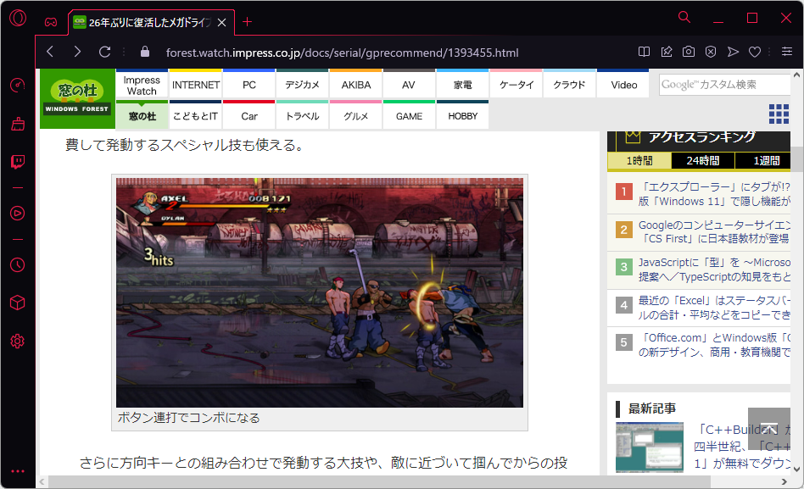The image size is (804, 489).
Task: Toggle reader view with the book icon
Action: (x=645, y=52)
